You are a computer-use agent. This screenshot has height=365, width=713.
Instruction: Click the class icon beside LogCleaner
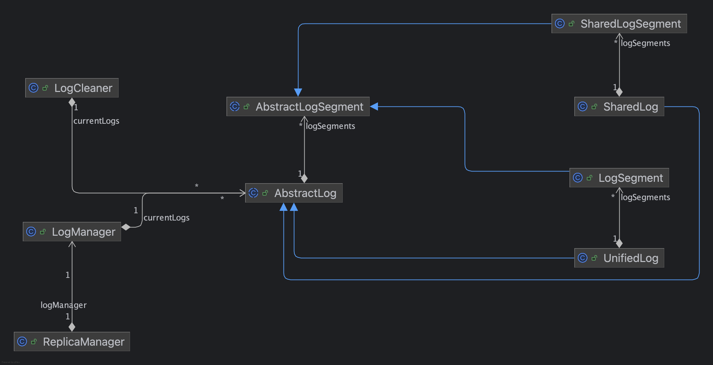point(34,88)
